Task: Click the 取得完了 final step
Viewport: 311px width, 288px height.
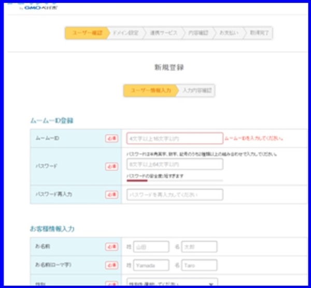Action: coord(259,33)
